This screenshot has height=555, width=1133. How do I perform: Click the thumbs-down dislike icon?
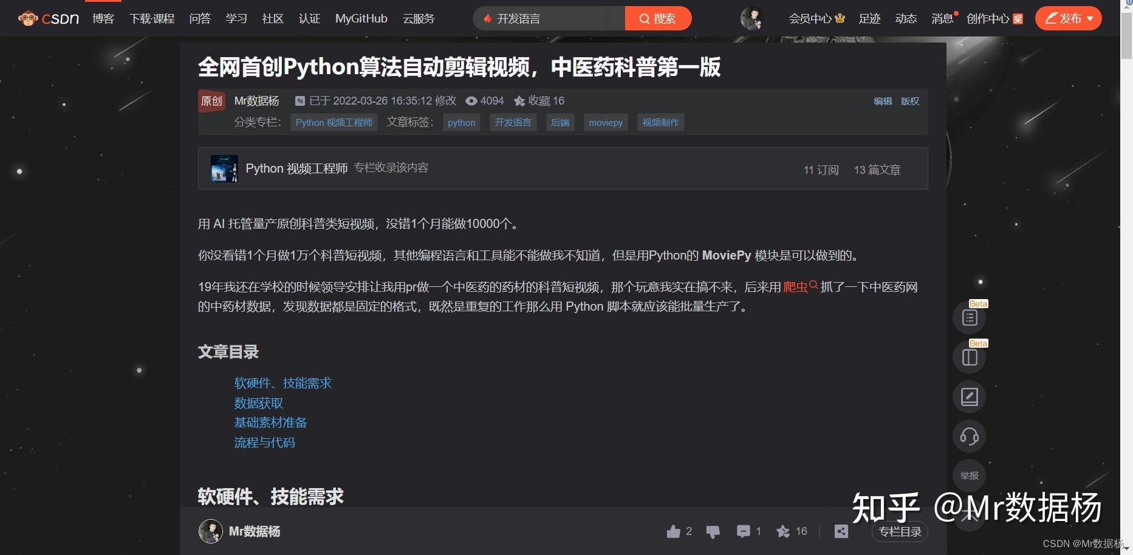[713, 531]
